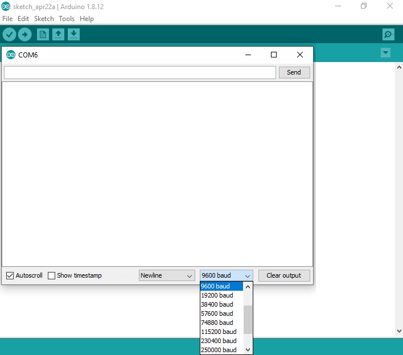Viewport: 403px width, 355px height.
Task: Select 9600 baud in the list
Action: coord(221,286)
